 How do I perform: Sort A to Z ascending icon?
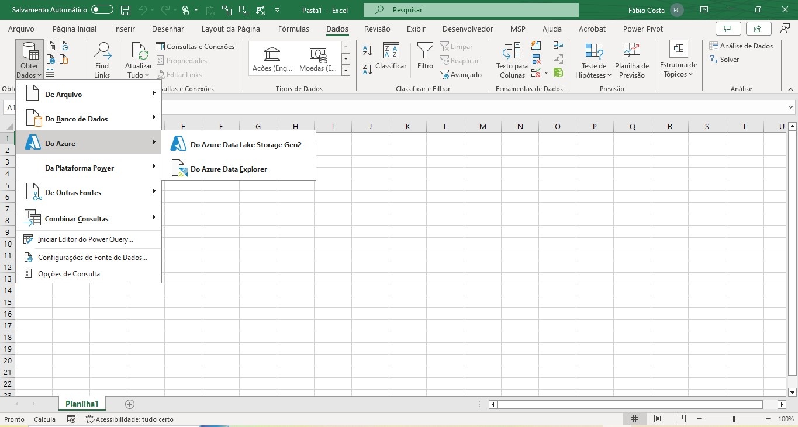(x=368, y=51)
